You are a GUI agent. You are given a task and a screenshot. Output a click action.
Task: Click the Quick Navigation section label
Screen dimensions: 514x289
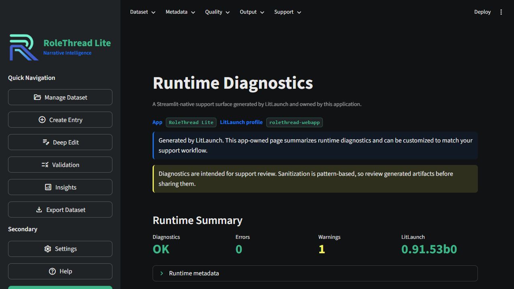click(x=32, y=78)
